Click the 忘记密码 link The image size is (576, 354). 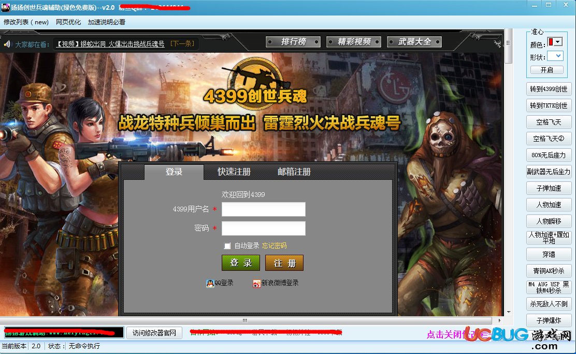(274, 246)
